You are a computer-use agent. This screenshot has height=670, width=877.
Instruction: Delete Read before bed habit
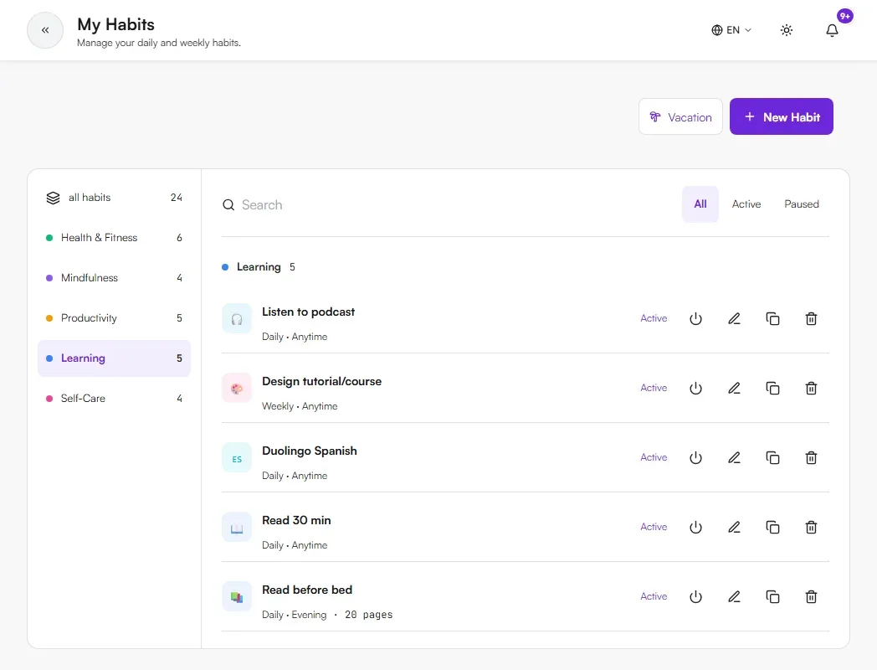811,597
